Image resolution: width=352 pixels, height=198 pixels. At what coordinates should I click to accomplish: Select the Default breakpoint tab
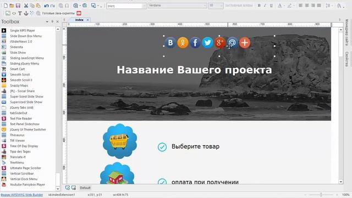pyautogui.click(x=85, y=188)
